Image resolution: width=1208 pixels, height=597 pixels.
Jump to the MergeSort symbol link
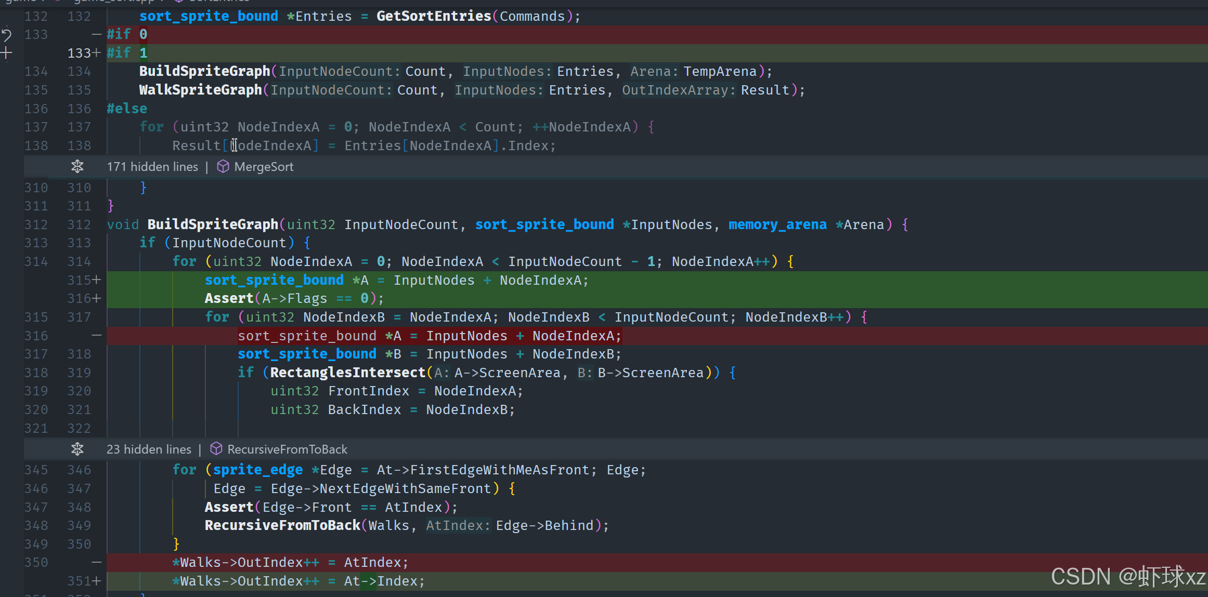(264, 167)
